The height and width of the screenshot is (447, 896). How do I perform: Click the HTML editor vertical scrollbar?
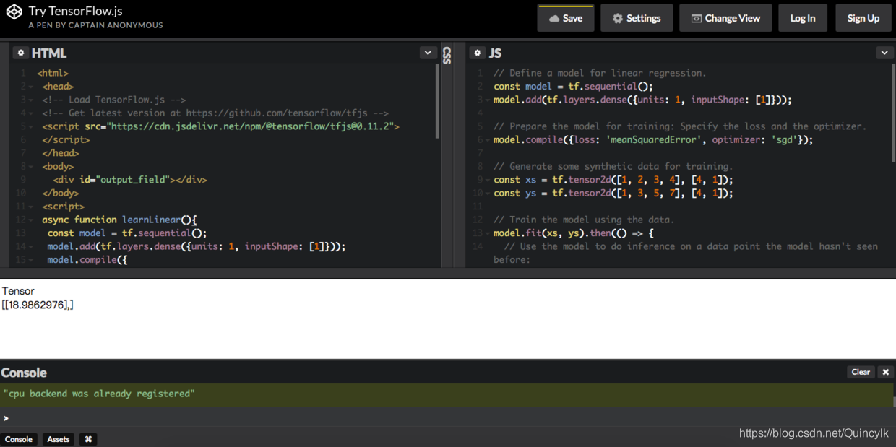[437, 103]
